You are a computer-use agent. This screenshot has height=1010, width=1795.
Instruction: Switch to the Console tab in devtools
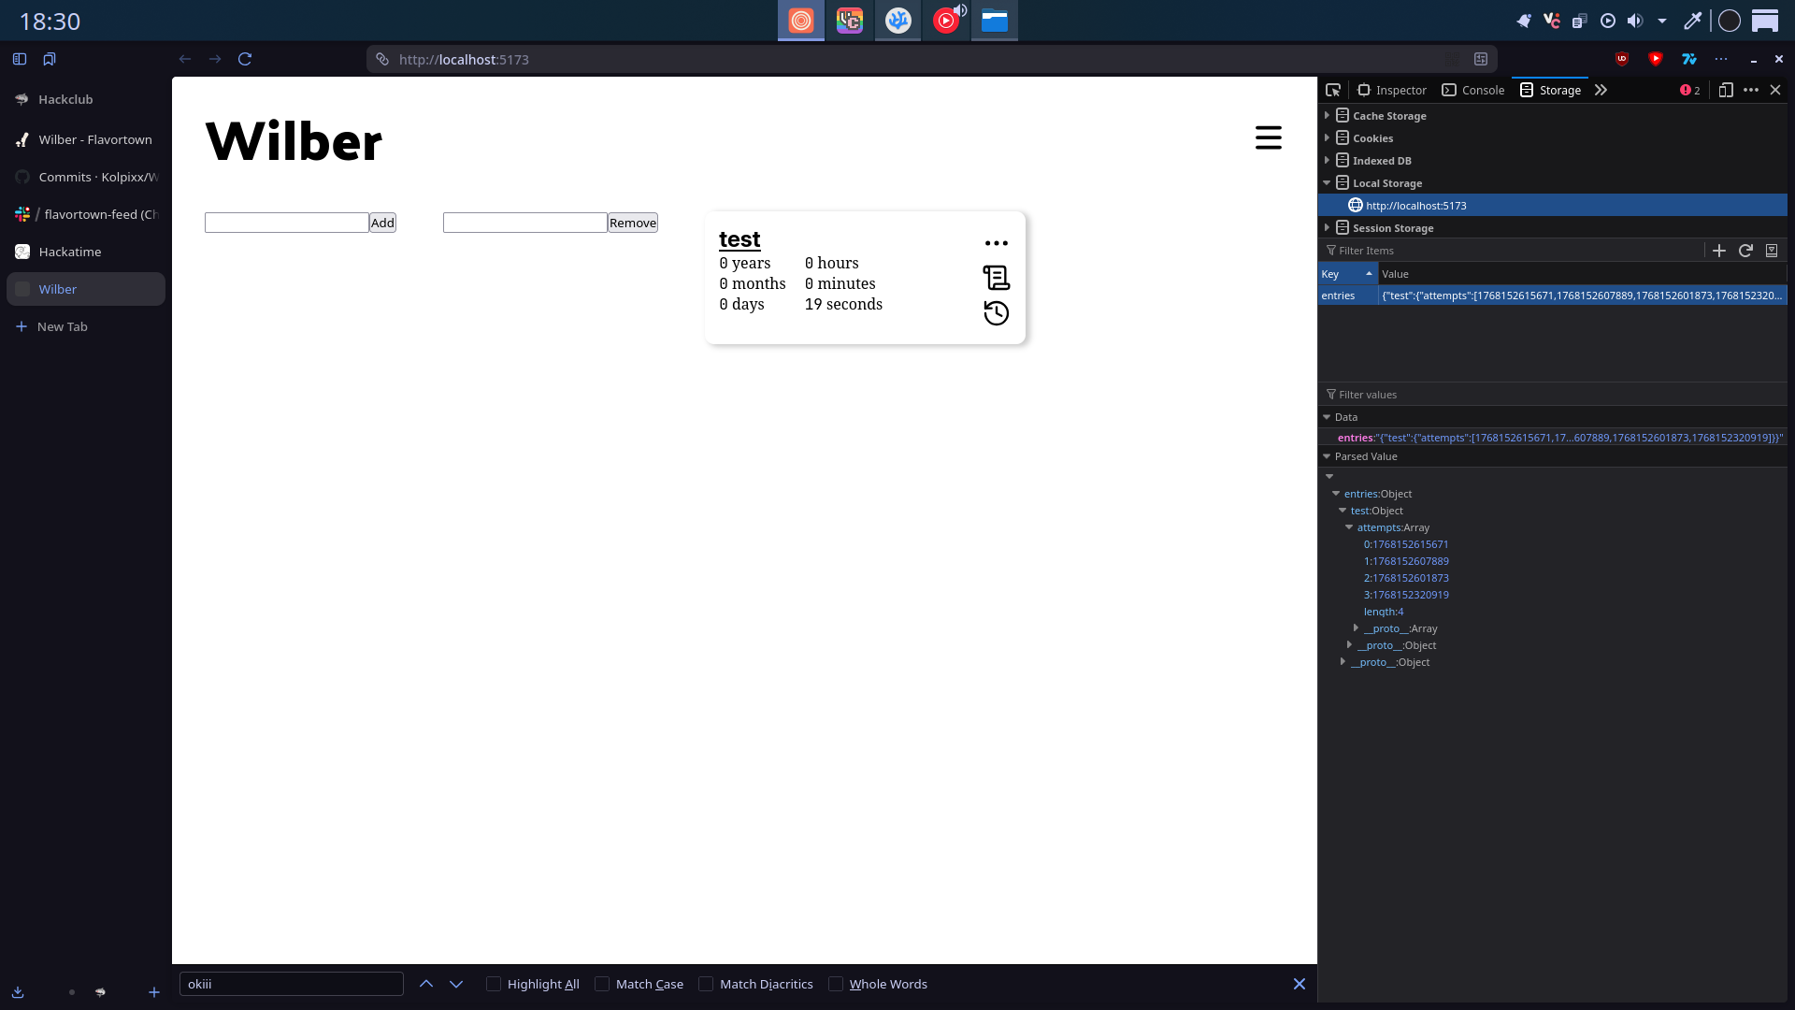(x=1473, y=90)
